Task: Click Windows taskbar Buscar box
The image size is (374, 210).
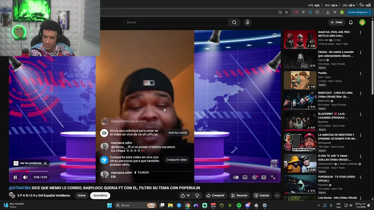Action: point(136,205)
